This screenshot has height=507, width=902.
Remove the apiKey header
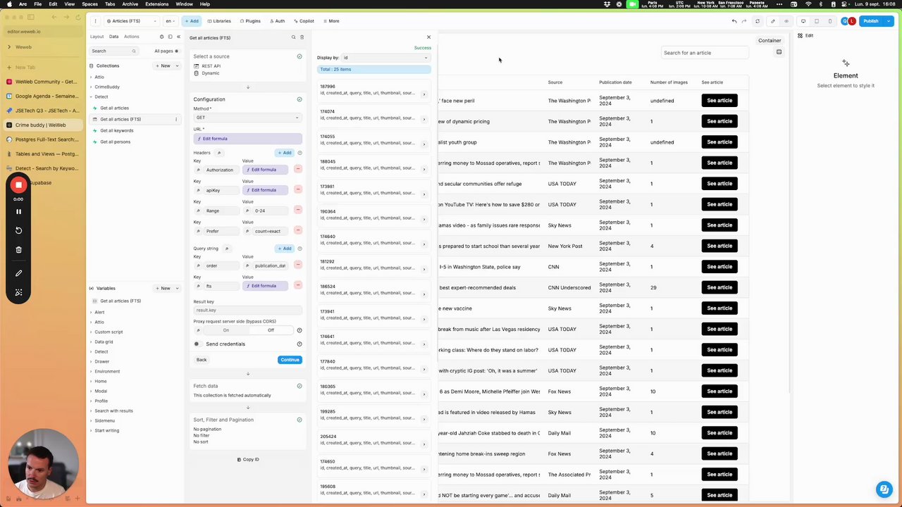click(x=298, y=190)
